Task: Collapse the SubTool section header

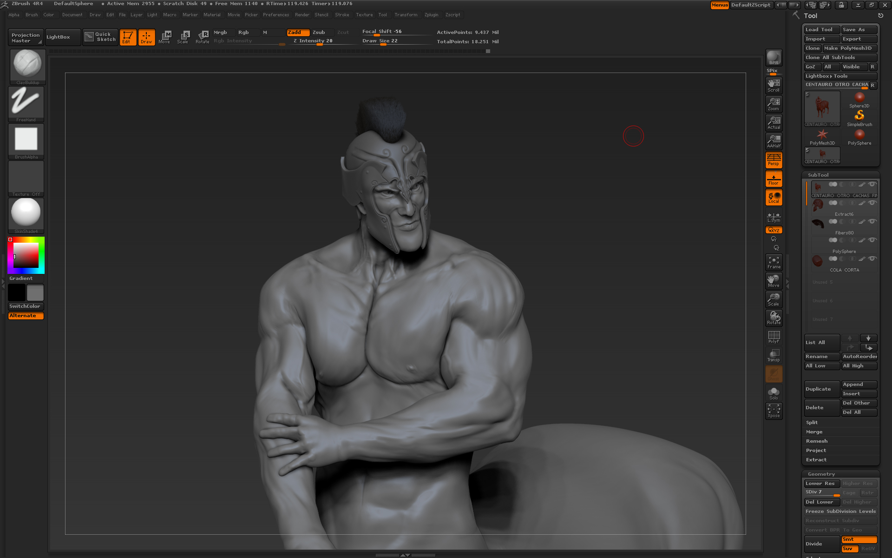Action: (818, 175)
